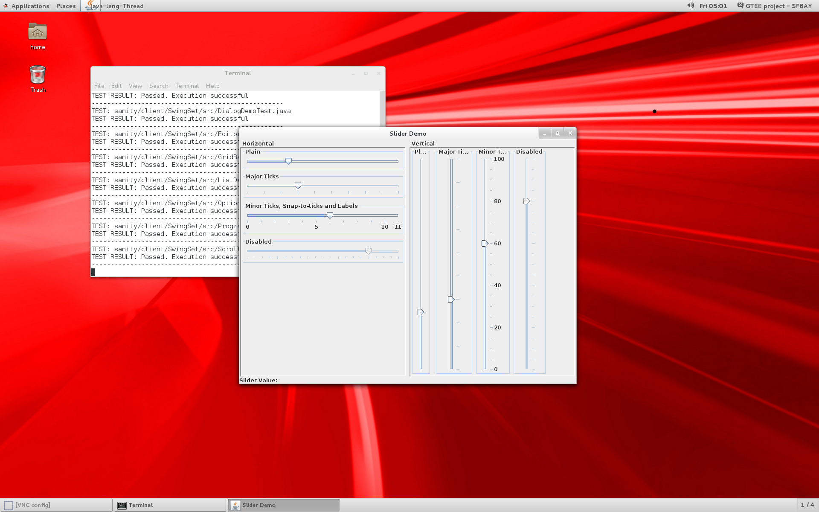819x512 pixels.
Task: Click the vertical Major Ticks slider thumb
Action: click(451, 299)
